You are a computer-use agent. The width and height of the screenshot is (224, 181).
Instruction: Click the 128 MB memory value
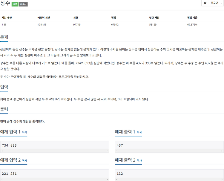coord(42,24)
